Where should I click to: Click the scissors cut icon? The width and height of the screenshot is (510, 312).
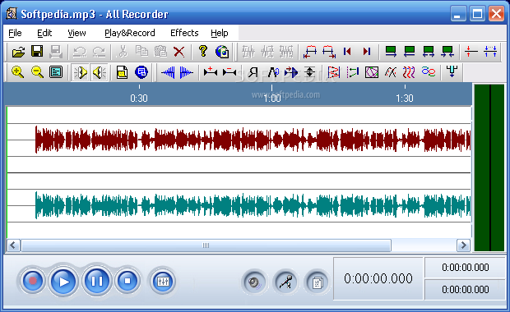(123, 52)
